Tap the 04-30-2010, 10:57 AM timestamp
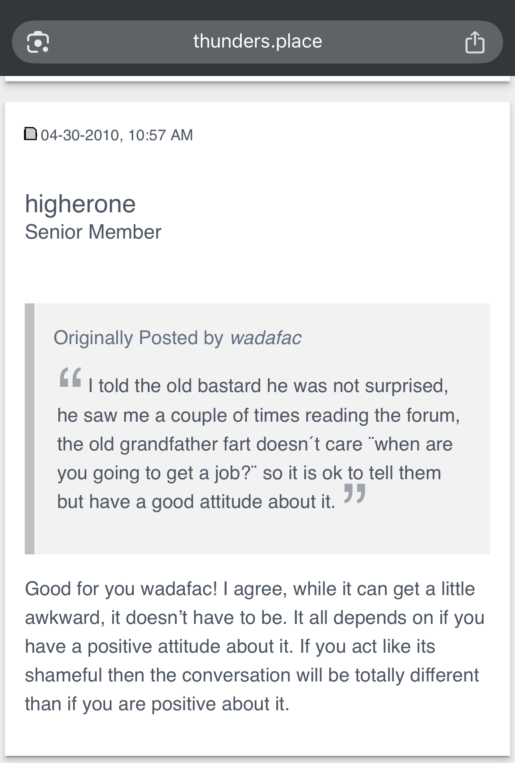This screenshot has height=763, width=515. pos(117,135)
